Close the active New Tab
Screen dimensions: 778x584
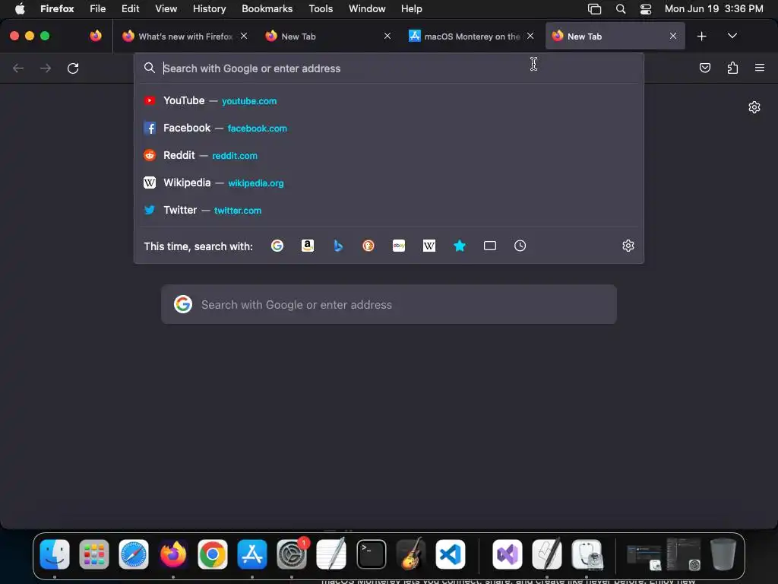[x=673, y=36]
